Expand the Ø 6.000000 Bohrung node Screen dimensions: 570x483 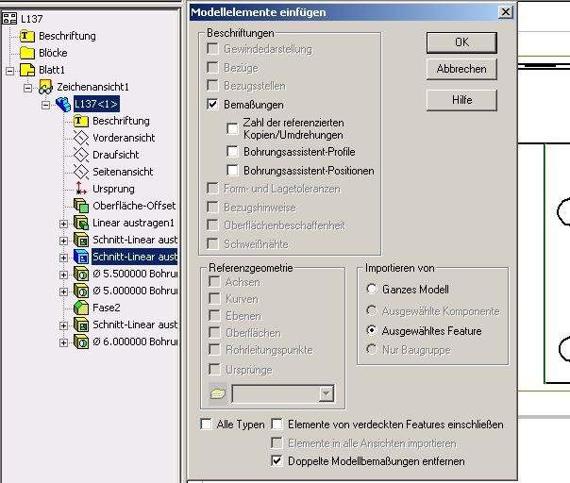63,342
